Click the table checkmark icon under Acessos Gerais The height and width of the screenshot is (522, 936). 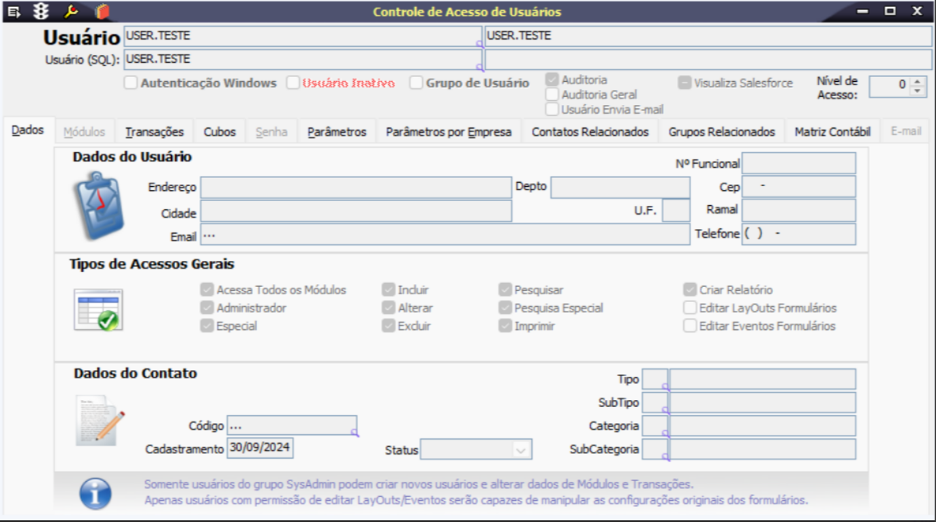[x=99, y=310]
